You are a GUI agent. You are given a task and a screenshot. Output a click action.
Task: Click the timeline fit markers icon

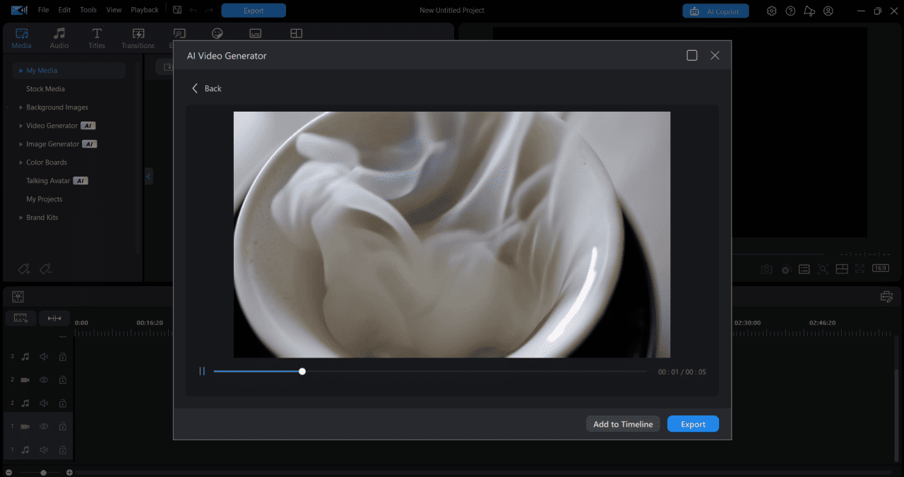(54, 318)
